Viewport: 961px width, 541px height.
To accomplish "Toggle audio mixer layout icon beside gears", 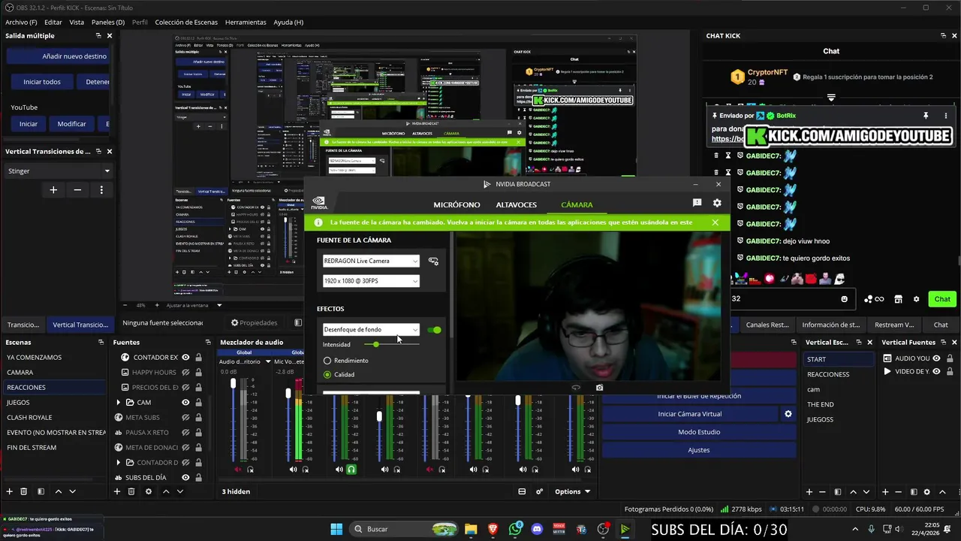I will [x=522, y=491].
